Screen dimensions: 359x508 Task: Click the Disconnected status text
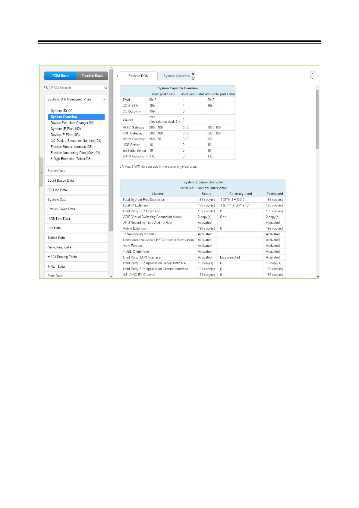click(230, 258)
